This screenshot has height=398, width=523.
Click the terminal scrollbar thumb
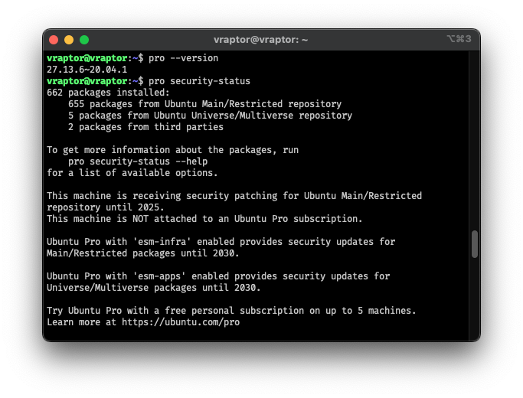pyautogui.click(x=475, y=244)
